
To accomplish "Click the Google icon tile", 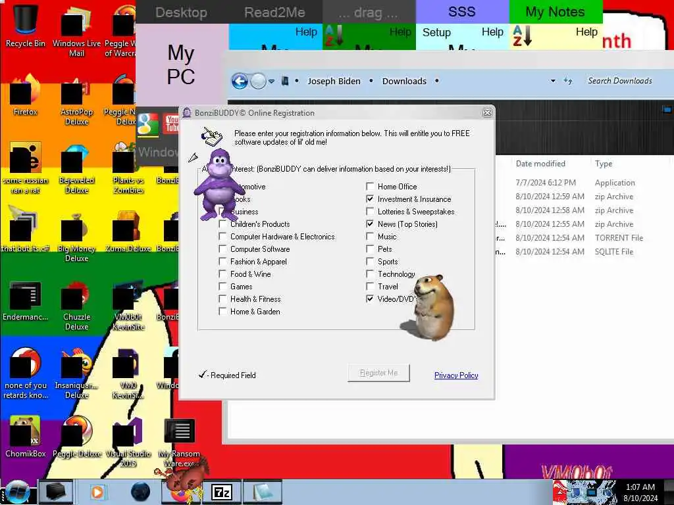I will pos(148,124).
